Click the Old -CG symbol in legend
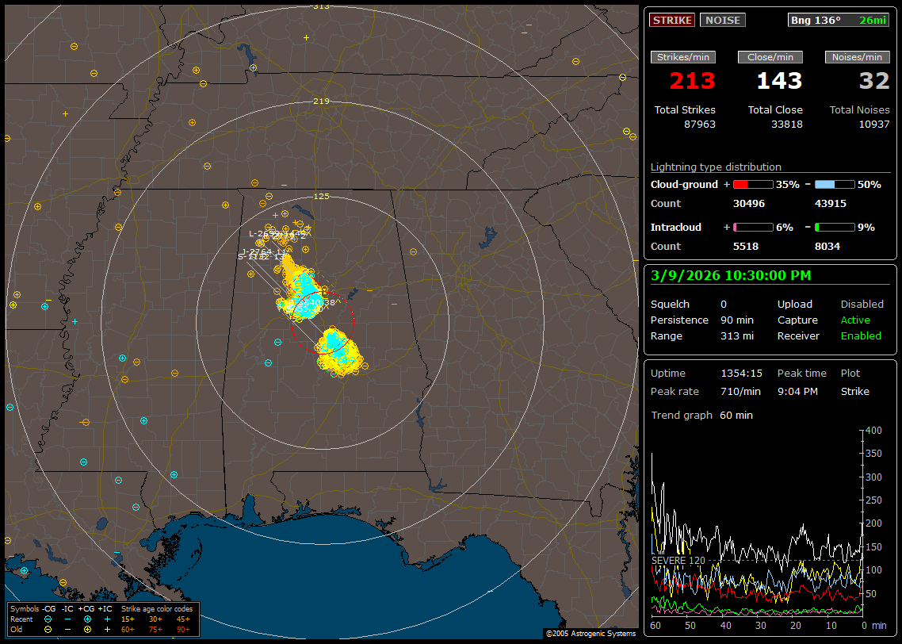 (x=48, y=629)
